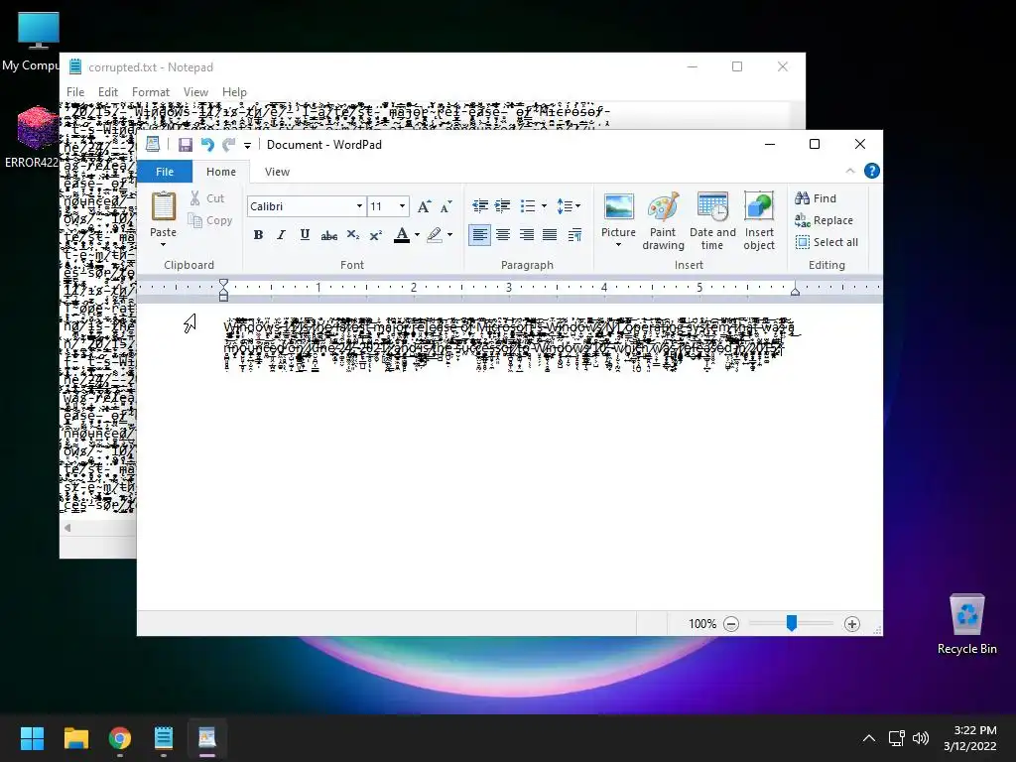Screen dimensions: 1016x762
Task: Click Notepad's horizontal scrollbar left arrow
Action: (67, 528)
